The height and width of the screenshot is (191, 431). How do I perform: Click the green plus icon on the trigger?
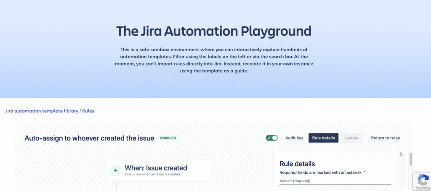pos(115,170)
